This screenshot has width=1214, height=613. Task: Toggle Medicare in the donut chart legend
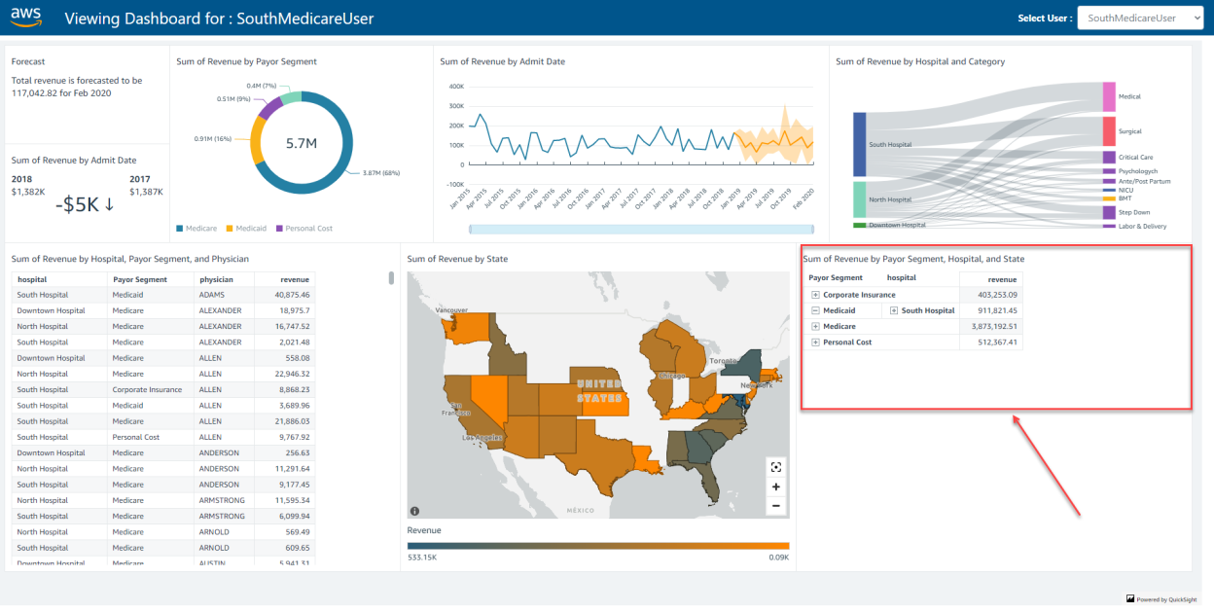coord(202,228)
